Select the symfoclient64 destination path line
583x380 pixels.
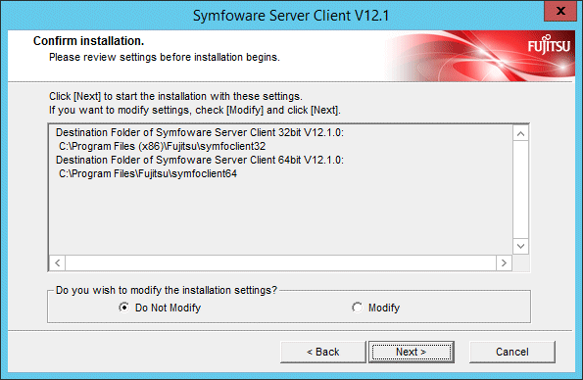(148, 173)
